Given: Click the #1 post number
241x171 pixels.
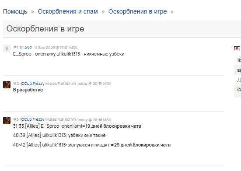Looking at the screenshot, I should [x=16, y=47].
